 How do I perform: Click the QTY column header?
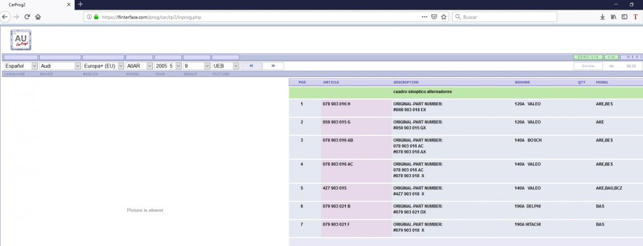coord(581,82)
